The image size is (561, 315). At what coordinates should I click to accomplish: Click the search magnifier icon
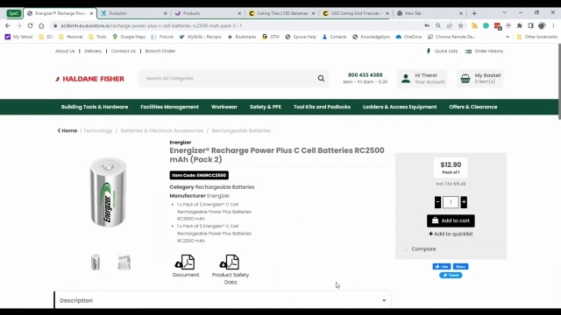click(321, 78)
